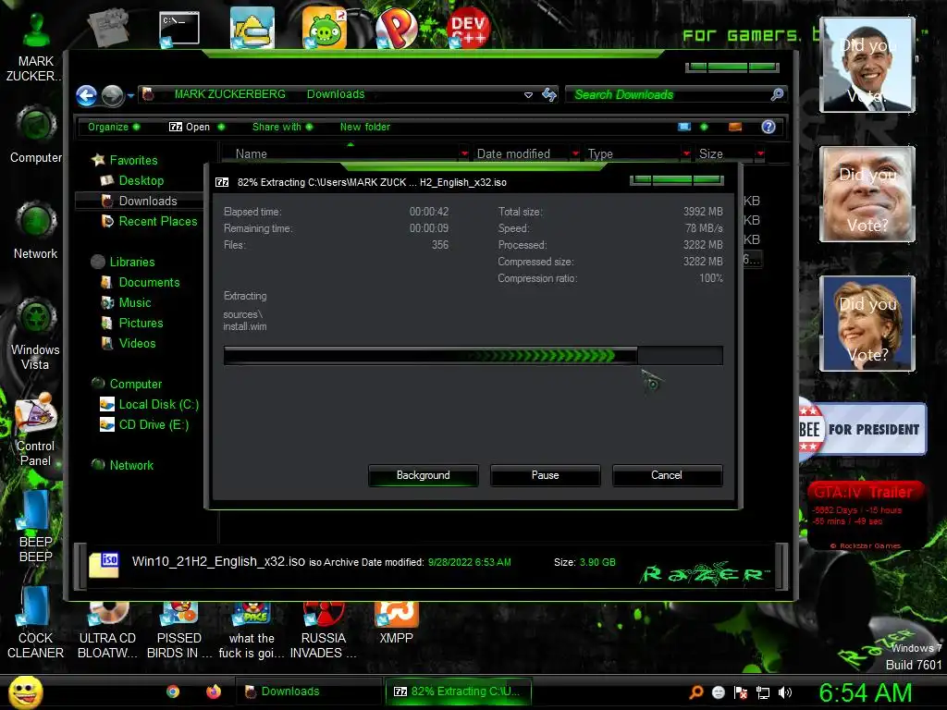The height and width of the screenshot is (710, 947).
Task: Change the view icon in toolbar
Action: 683,127
